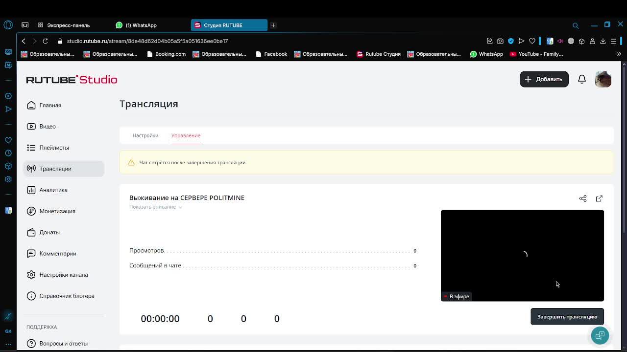Open Плейлисты in the sidebar
The height and width of the screenshot is (352, 627).
point(48,148)
